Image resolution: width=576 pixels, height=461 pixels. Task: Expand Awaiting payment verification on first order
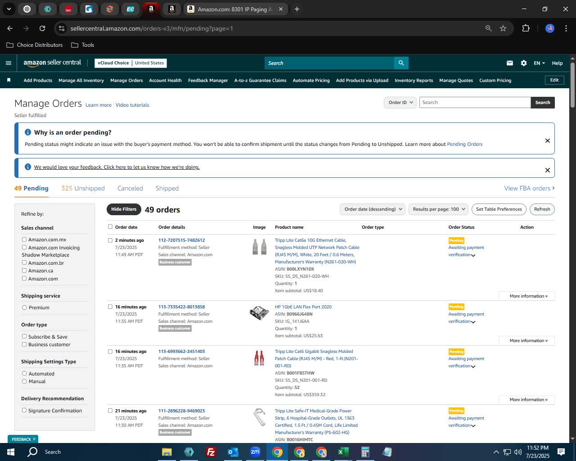pyautogui.click(x=466, y=251)
